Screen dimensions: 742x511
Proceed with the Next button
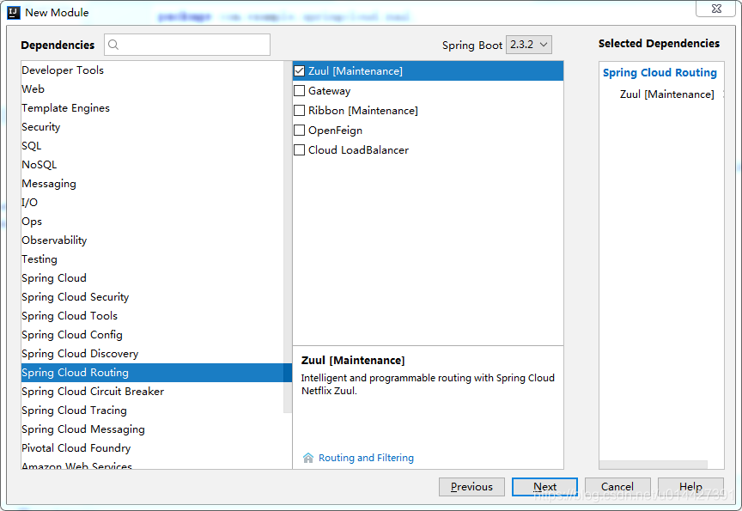click(544, 487)
